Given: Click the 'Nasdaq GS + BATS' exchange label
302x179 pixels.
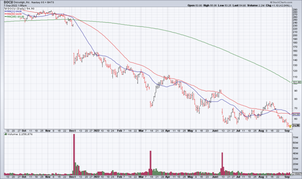Looking at the screenshot, I should pyautogui.click(x=43, y=2).
